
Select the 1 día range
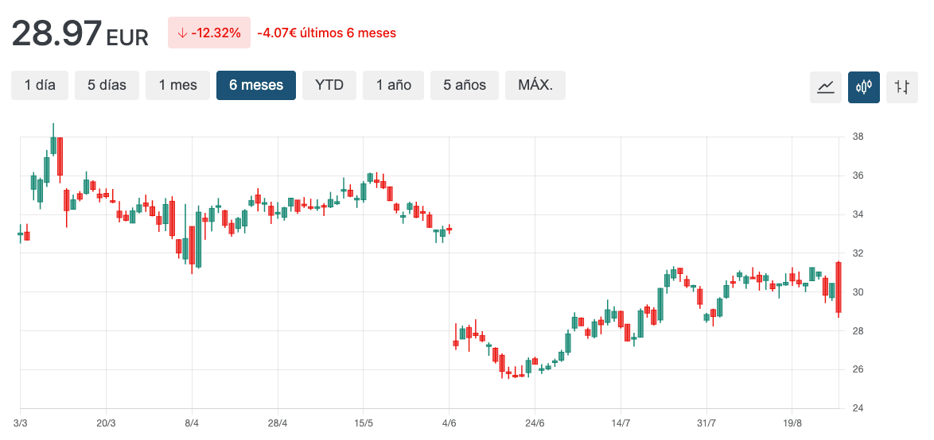click(40, 85)
